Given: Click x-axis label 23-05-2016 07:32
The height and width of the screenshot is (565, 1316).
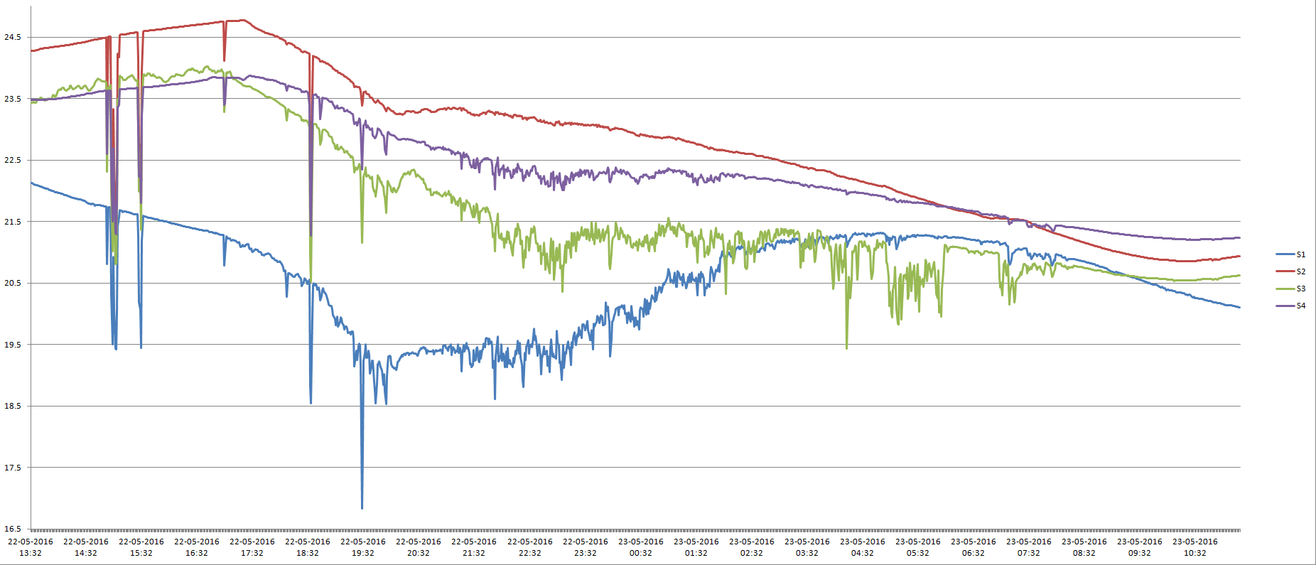Looking at the screenshot, I should [1028, 547].
